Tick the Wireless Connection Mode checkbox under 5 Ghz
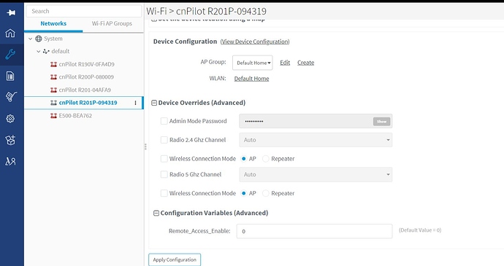This screenshot has height=266, width=504. point(164,193)
